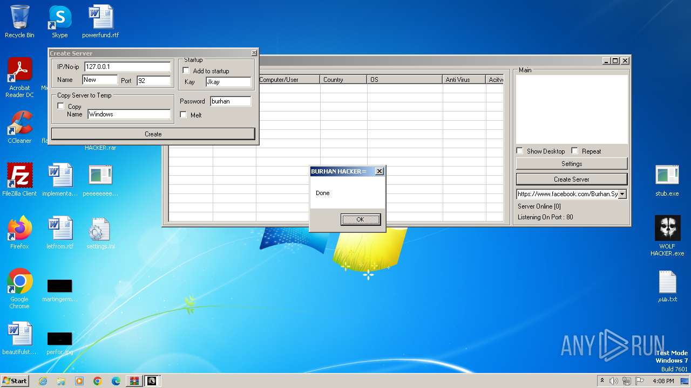Open the letfrom.rtf document icon

coord(60,233)
